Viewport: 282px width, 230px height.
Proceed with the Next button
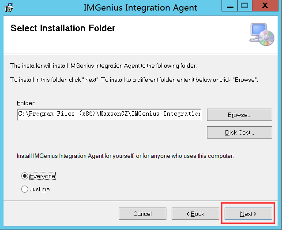pyautogui.click(x=248, y=214)
